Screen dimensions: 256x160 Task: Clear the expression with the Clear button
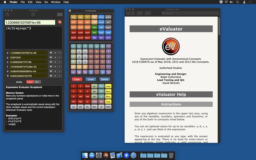pos(77,79)
